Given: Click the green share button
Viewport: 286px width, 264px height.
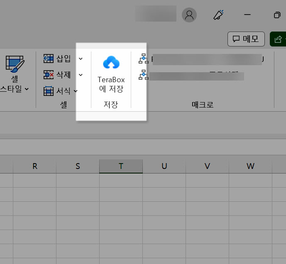Looking at the screenshot, I should (x=278, y=39).
